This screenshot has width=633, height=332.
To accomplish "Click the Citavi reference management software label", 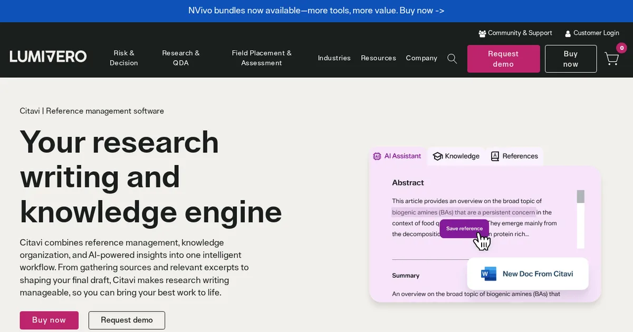I will pos(92,111).
